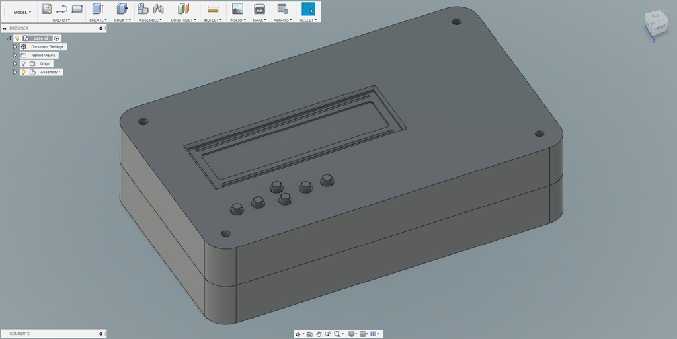Open the MODEL workspace dropdown

(x=22, y=12)
